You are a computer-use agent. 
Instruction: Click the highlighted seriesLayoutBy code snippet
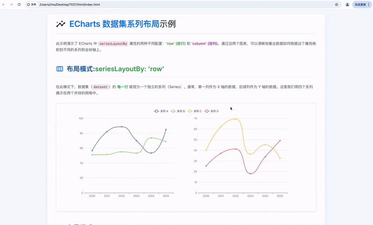coord(113,43)
